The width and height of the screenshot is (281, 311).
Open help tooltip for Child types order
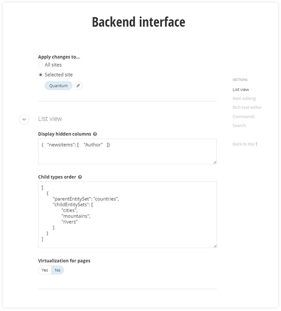point(80,177)
